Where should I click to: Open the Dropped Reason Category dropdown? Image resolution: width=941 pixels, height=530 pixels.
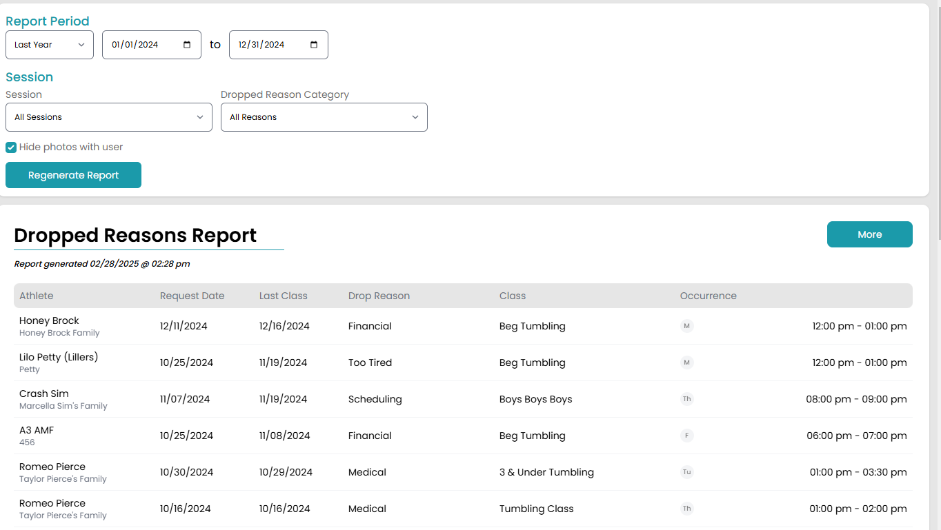[x=324, y=117]
